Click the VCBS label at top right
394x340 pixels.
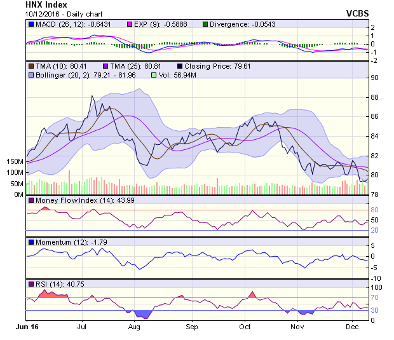(374, 13)
